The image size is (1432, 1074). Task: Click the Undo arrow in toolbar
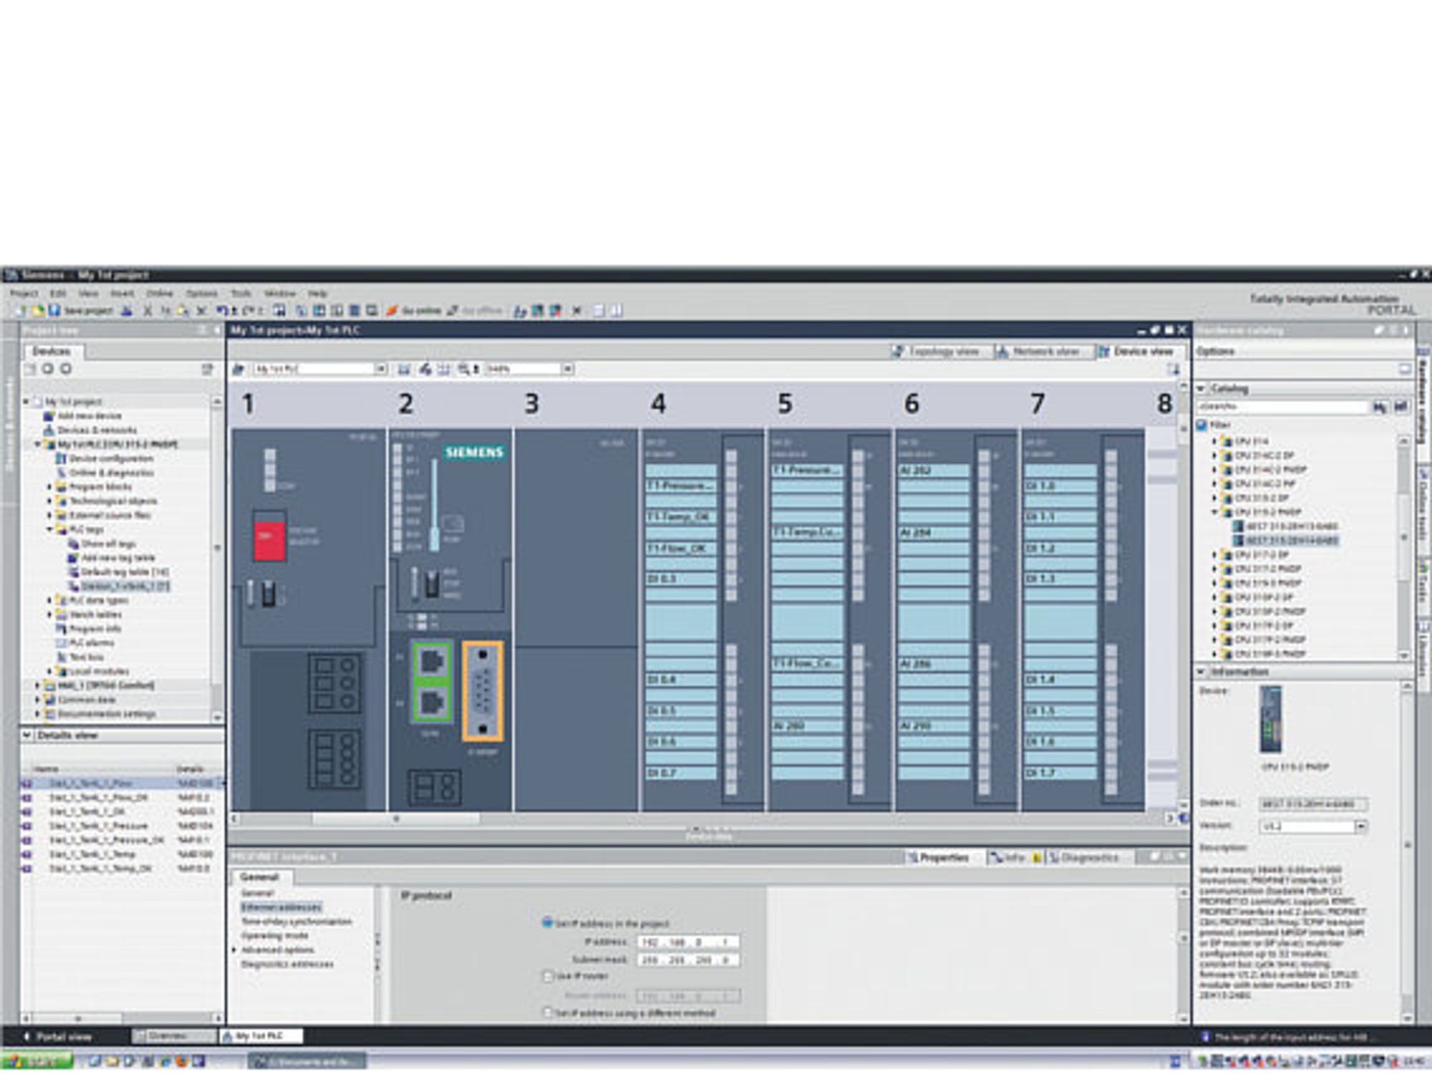pos(222,310)
